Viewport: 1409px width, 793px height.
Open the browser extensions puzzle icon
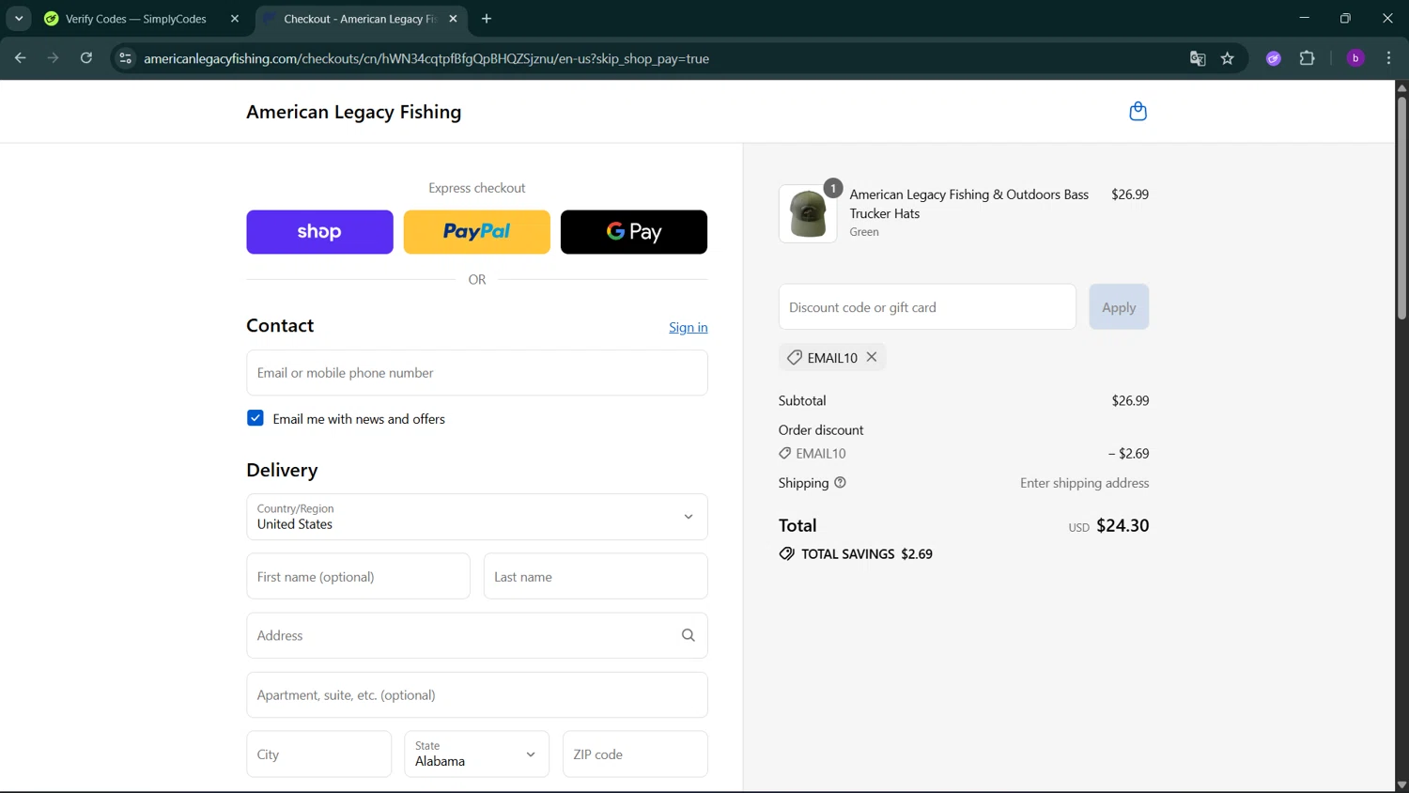pos(1307,58)
